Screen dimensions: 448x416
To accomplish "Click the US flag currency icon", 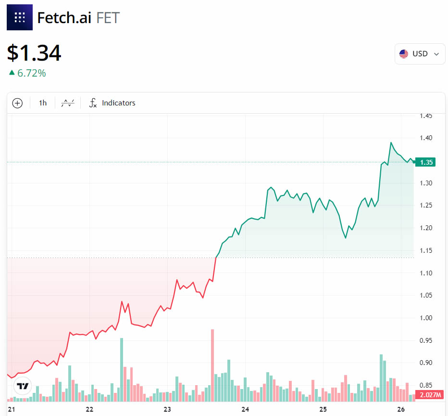I will [x=404, y=54].
